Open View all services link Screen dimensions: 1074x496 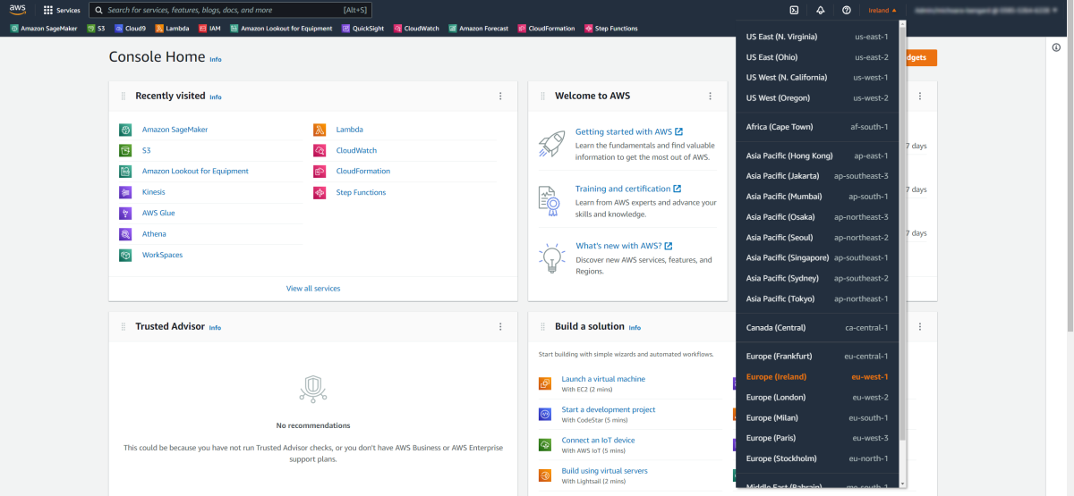point(313,289)
